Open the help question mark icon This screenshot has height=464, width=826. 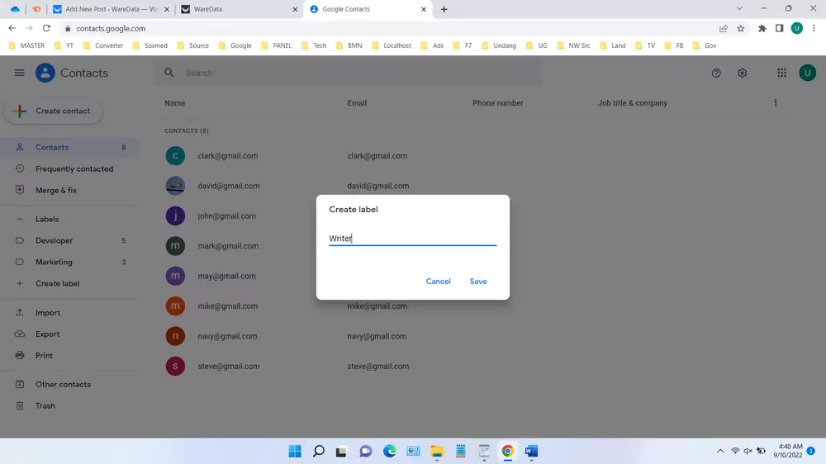(716, 73)
